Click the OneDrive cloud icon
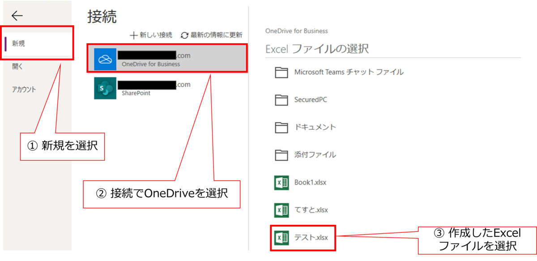The height and width of the screenshot is (261, 537). [105, 59]
